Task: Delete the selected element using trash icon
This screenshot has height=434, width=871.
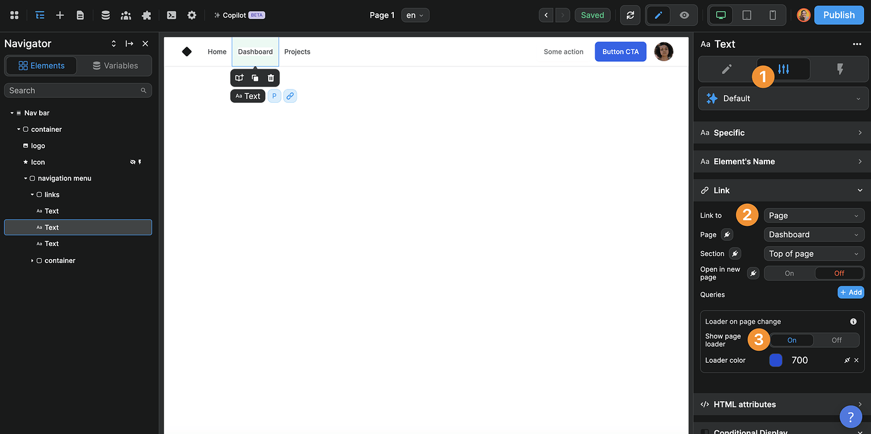Action: click(271, 77)
